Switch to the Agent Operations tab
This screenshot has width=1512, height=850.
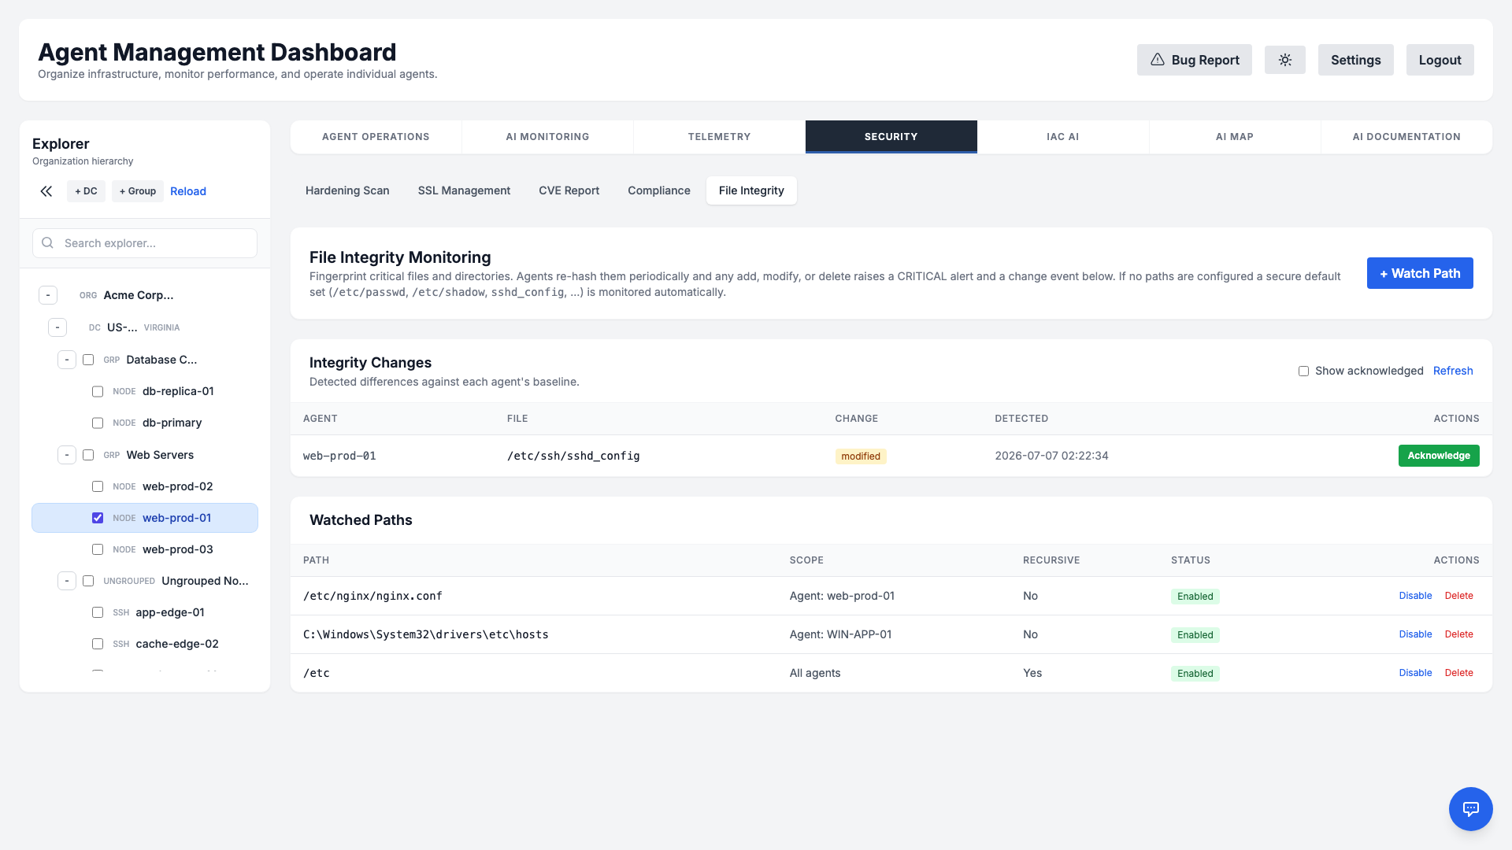pyautogui.click(x=376, y=137)
